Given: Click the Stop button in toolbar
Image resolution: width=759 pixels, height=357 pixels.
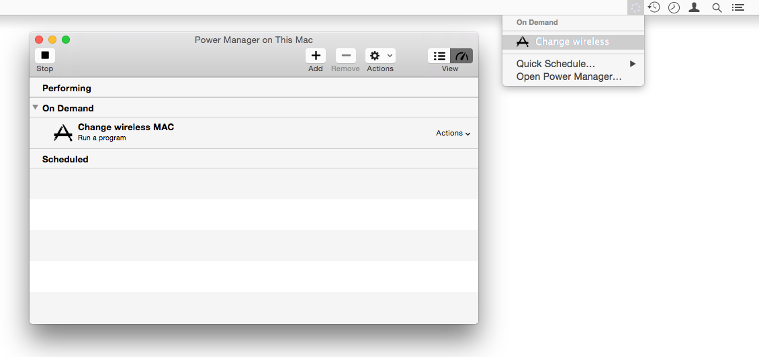Looking at the screenshot, I should pos(45,56).
